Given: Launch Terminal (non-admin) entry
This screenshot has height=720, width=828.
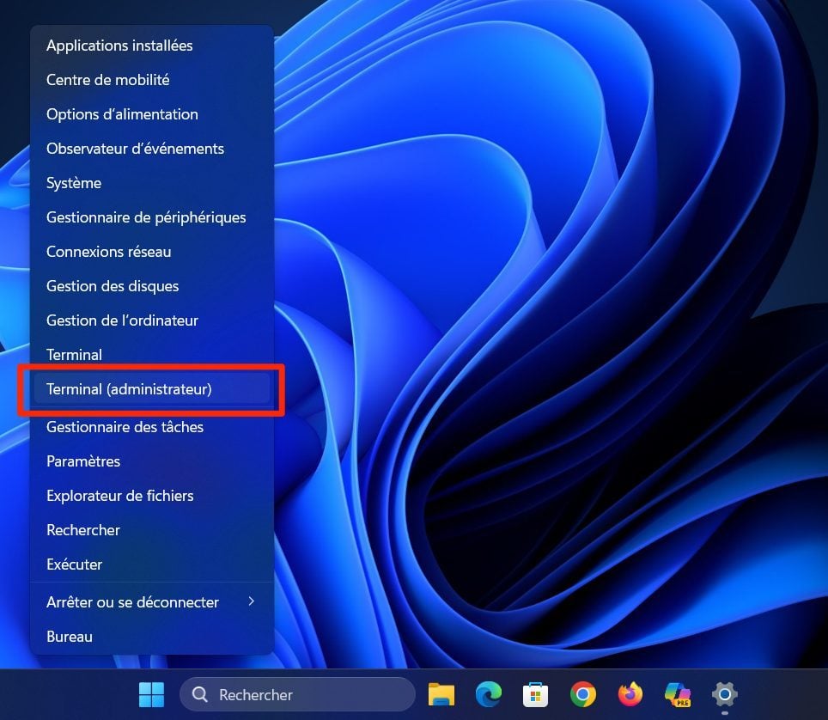Looking at the screenshot, I should pos(152,355).
